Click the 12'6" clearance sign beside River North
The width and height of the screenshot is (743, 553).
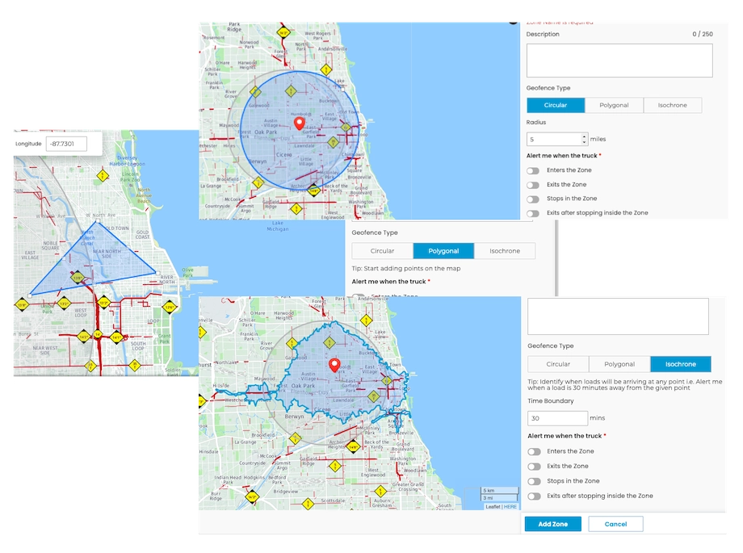169,308
